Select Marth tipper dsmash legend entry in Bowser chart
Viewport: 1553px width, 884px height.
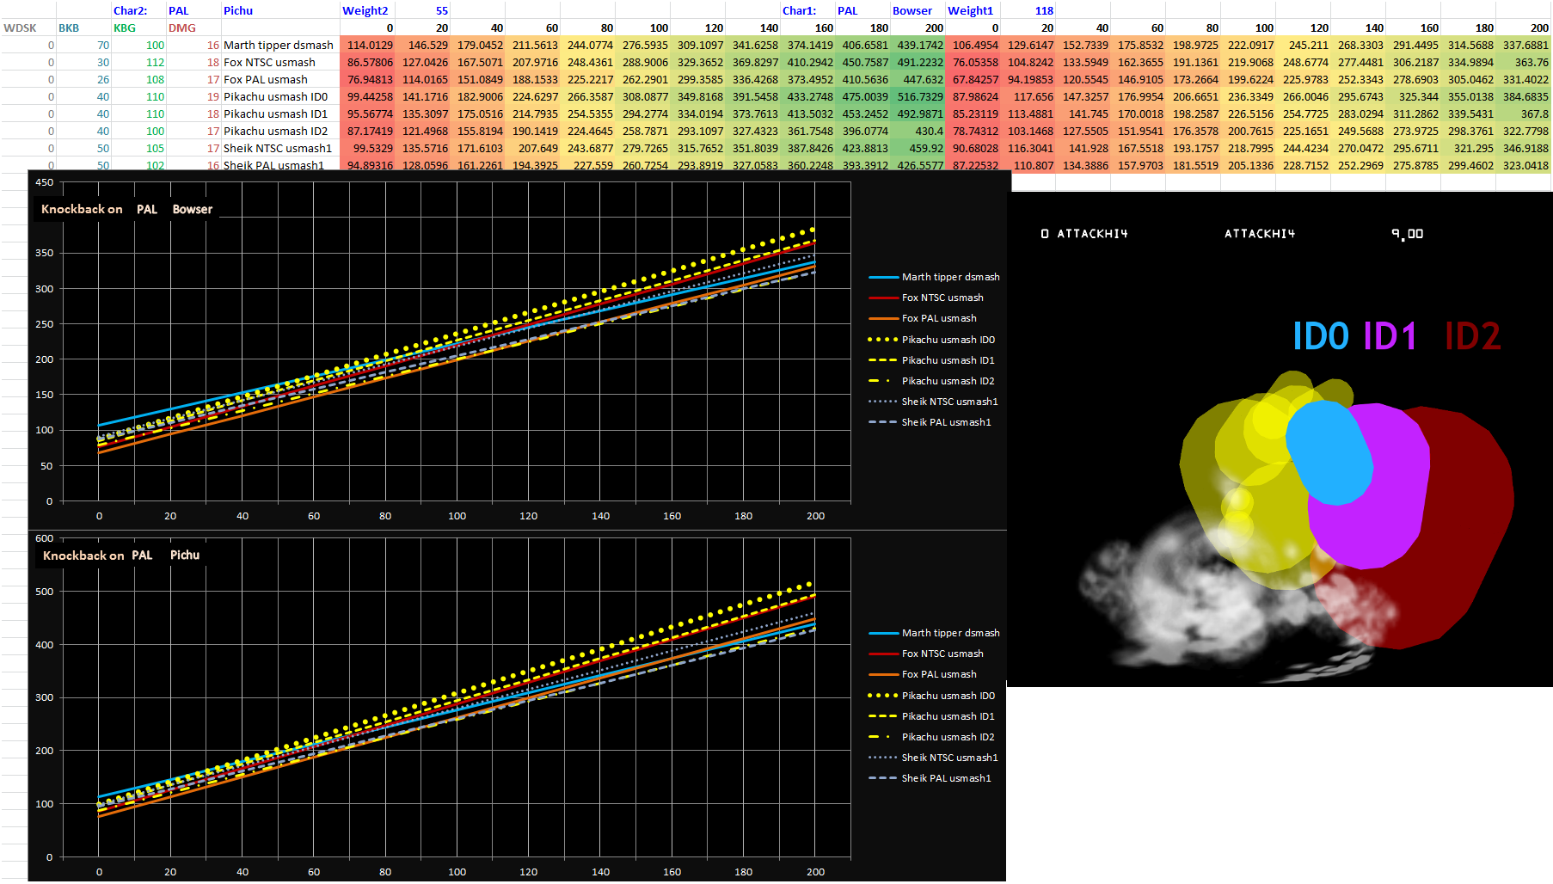pyautogui.click(x=934, y=277)
